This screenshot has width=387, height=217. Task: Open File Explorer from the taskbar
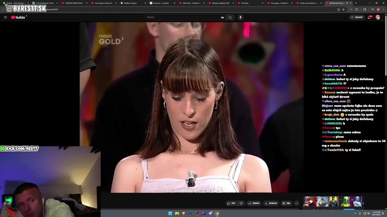[x=177, y=213]
